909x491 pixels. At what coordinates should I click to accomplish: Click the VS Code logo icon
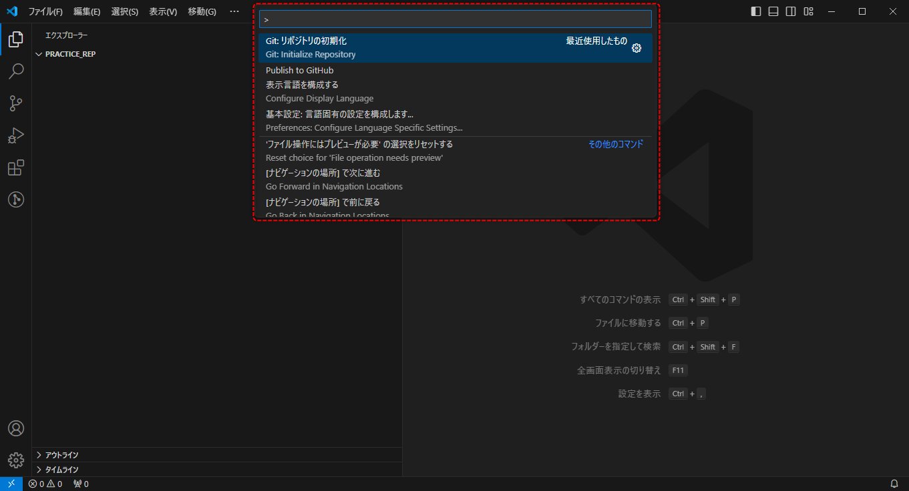11,11
